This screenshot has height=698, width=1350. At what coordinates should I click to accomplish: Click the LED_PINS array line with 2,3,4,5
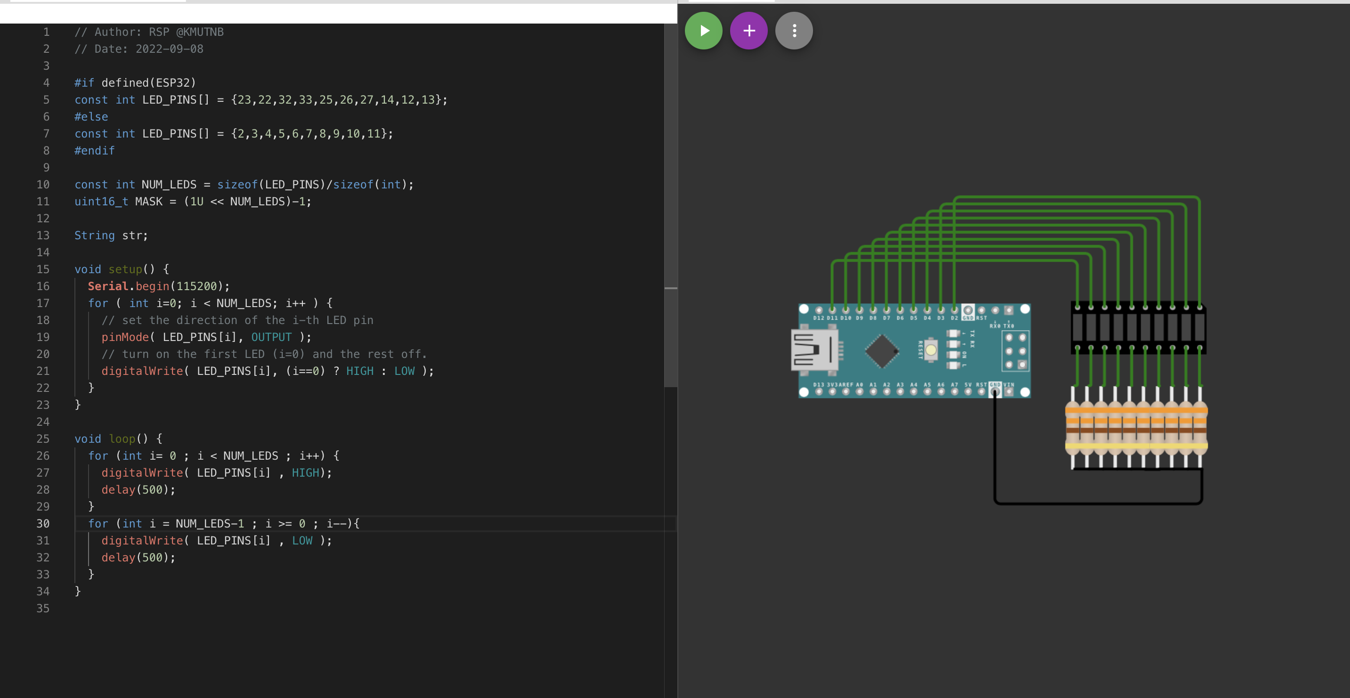pos(234,134)
